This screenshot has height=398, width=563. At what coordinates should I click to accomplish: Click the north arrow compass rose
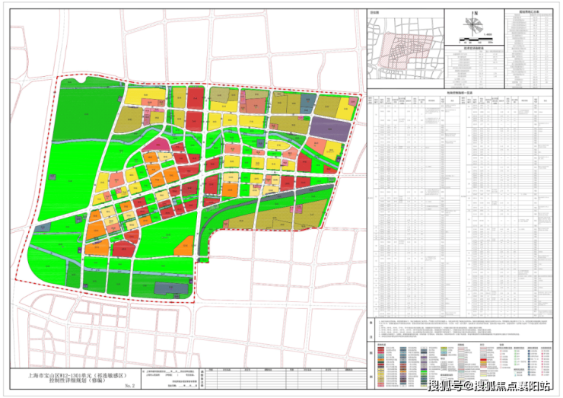pyautogui.click(x=474, y=24)
